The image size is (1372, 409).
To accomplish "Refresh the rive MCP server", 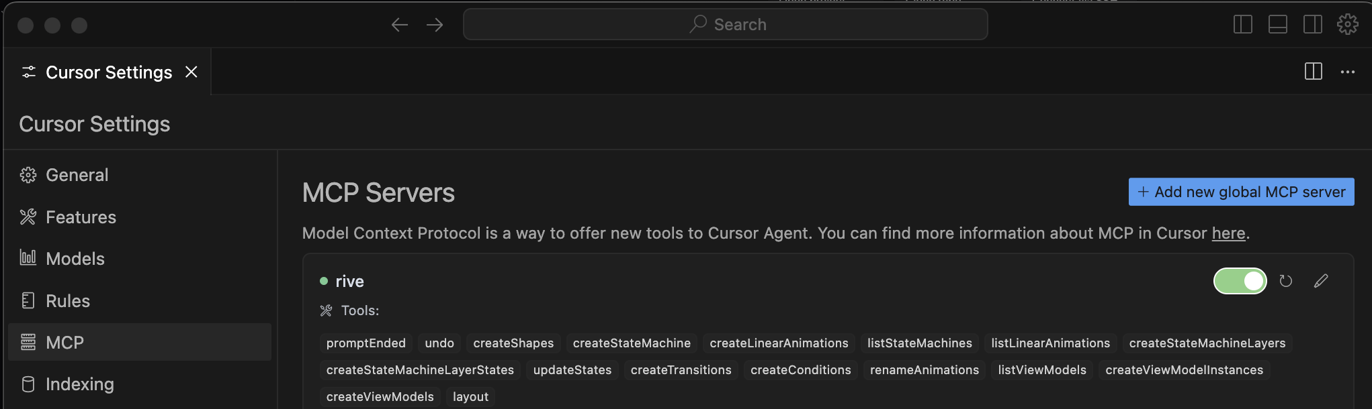I will coord(1285,281).
